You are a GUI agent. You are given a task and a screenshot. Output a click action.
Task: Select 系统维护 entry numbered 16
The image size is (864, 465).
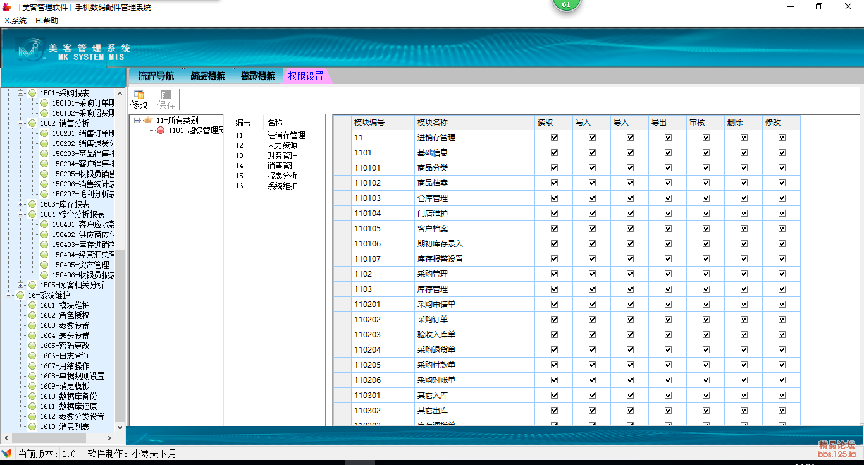[x=282, y=186]
